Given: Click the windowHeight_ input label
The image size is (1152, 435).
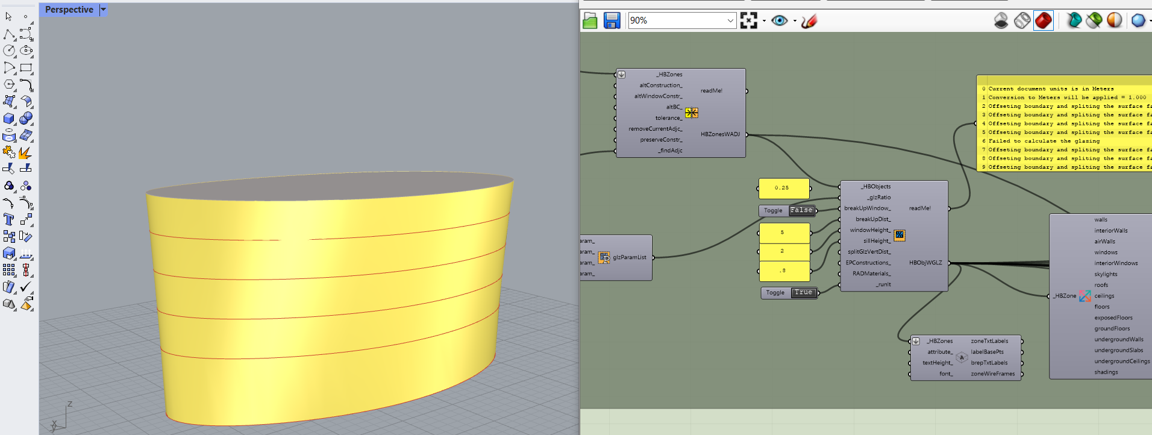Looking at the screenshot, I should pos(870,230).
